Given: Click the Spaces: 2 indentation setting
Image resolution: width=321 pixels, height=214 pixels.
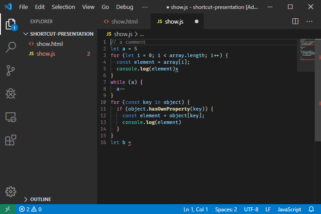Looking at the screenshot, I should (x=226, y=209).
